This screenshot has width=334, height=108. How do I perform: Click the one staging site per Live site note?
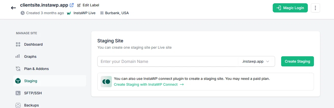pos(134,47)
